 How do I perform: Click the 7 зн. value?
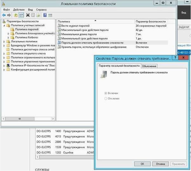point(139,34)
